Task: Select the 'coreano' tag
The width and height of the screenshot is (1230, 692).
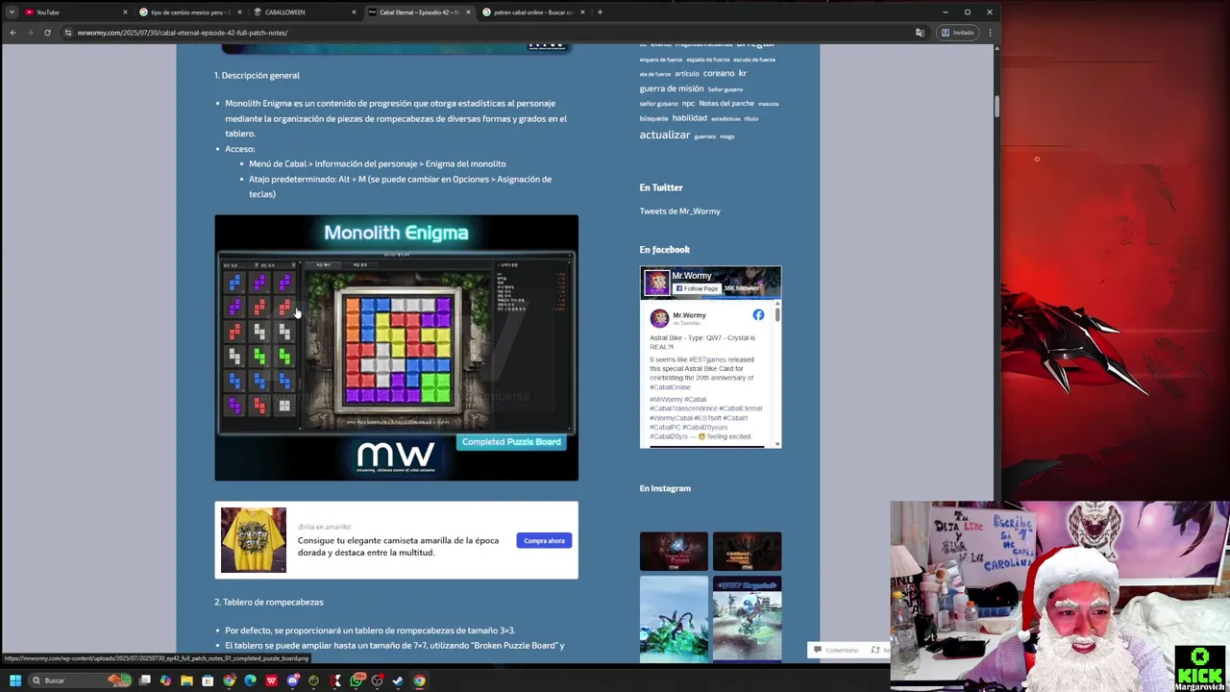Action: (719, 73)
